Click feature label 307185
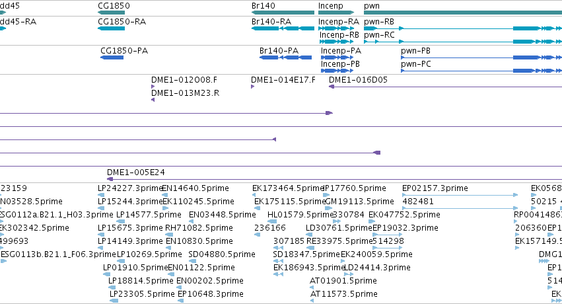This screenshot has width=562, height=304. pos(289,241)
